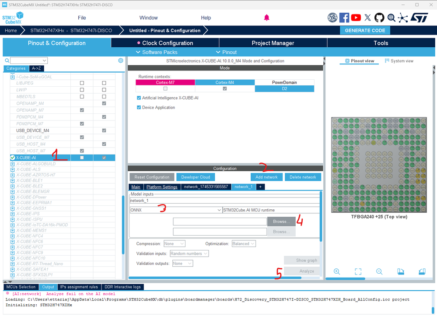
Task: Switch to Clock Configuration tab
Action: point(165,43)
